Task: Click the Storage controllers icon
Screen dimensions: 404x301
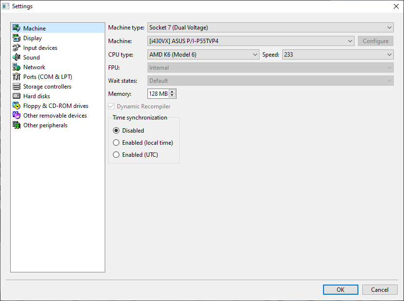Action: point(16,87)
